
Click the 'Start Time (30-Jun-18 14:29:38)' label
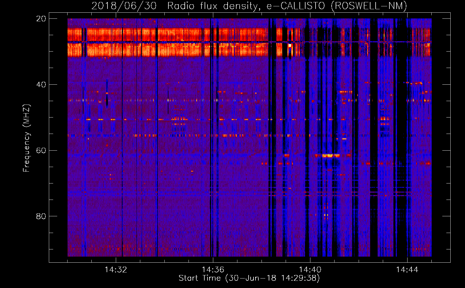point(249,278)
